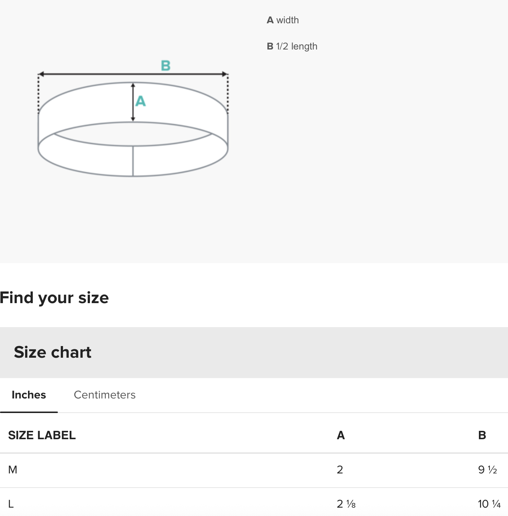This screenshot has width=508, height=516.
Task: Click the A value 2 for size M
Action: coord(340,470)
